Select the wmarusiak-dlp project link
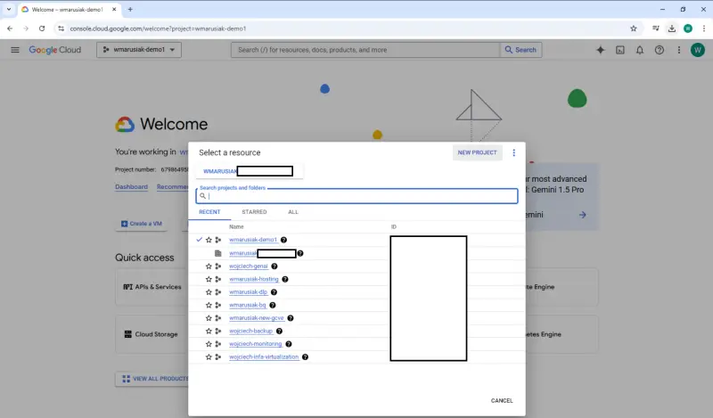This screenshot has width=713, height=418. pos(249,292)
